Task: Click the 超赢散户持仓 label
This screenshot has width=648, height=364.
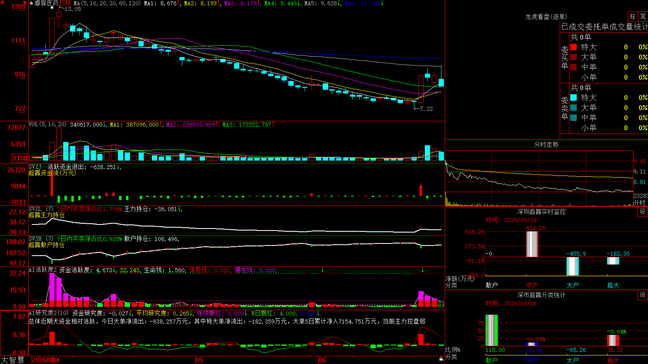Action: pos(47,245)
